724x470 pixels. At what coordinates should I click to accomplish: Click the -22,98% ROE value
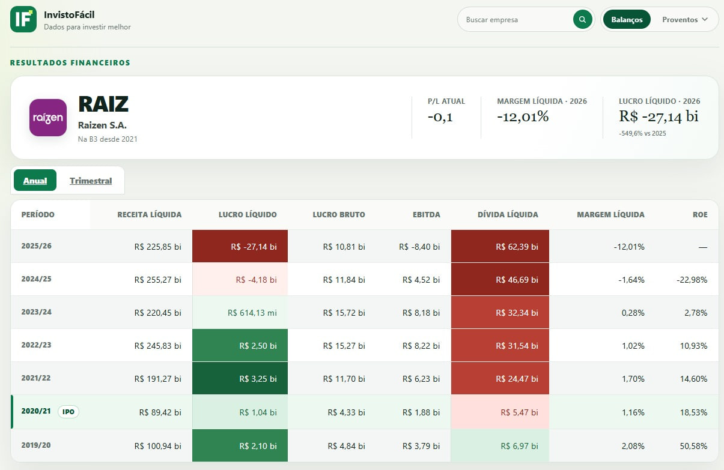click(x=691, y=279)
